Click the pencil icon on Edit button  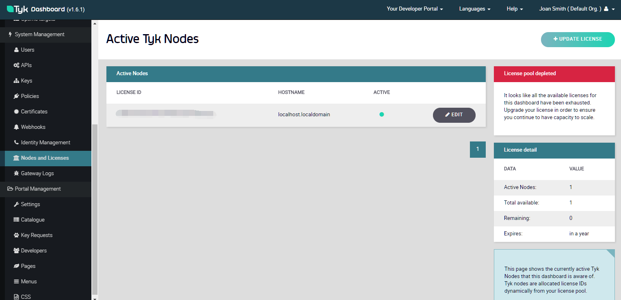point(448,115)
